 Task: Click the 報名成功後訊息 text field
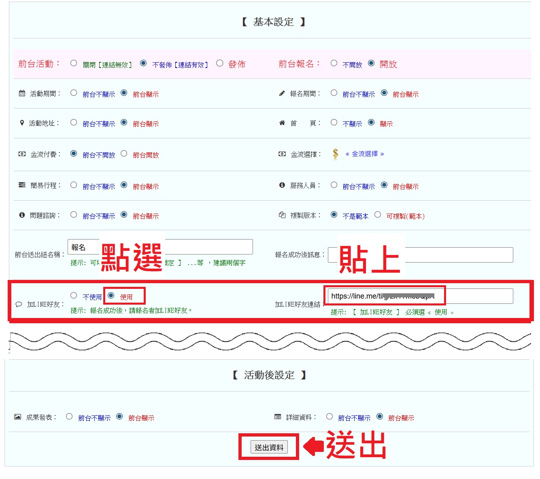(x=457, y=255)
